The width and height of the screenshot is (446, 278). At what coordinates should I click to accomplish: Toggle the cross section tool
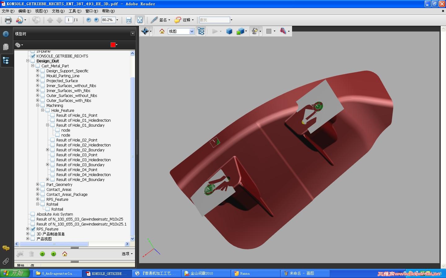coord(283,31)
